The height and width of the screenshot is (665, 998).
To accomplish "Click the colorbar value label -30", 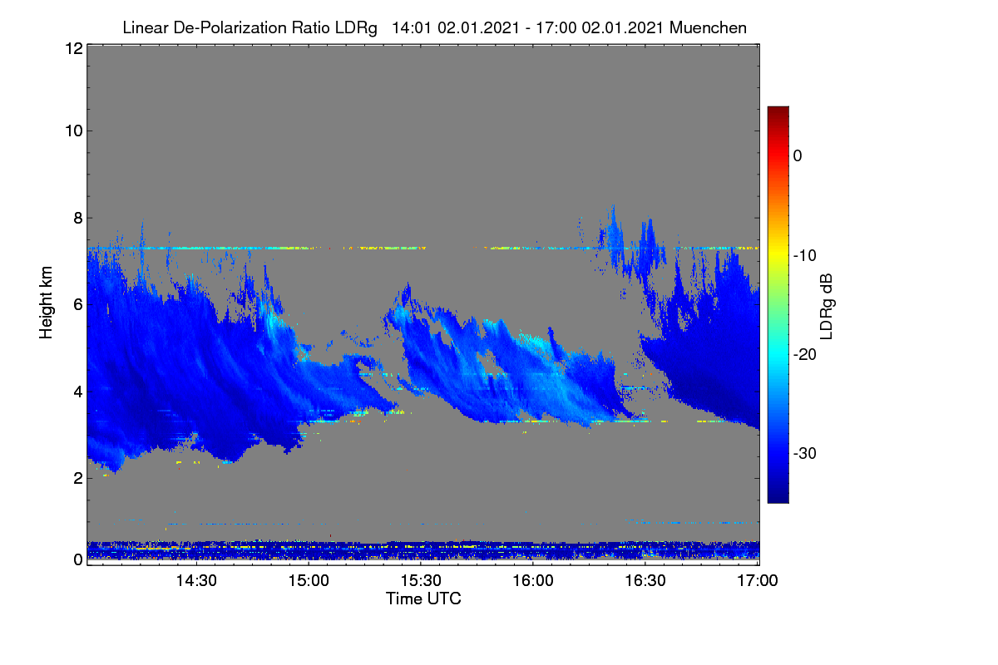I will coord(806,454).
